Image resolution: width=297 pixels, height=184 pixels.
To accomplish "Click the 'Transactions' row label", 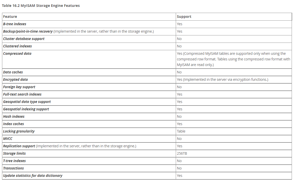I will click(x=13, y=168).
